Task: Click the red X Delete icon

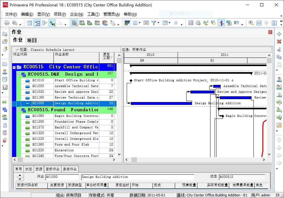Action: pos(279,42)
